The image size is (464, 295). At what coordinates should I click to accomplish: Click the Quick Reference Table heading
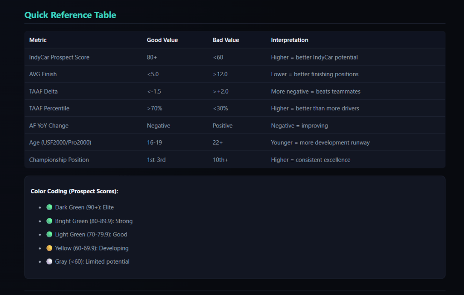(x=70, y=15)
